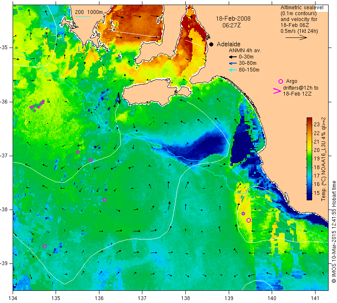Screen dimensions: 337x303
Task: Click the cyan 80-150m legend arrow
Action: click(x=233, y=70)
